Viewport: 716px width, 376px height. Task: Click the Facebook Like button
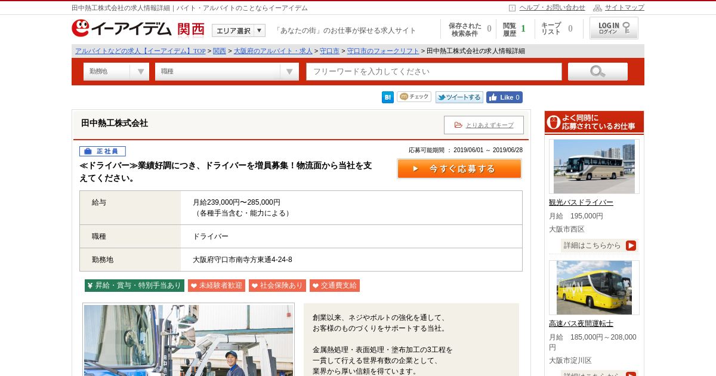pyautogui.click(x=504, y=97)
